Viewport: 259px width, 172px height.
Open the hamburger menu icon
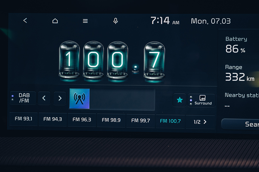(85, 21)
